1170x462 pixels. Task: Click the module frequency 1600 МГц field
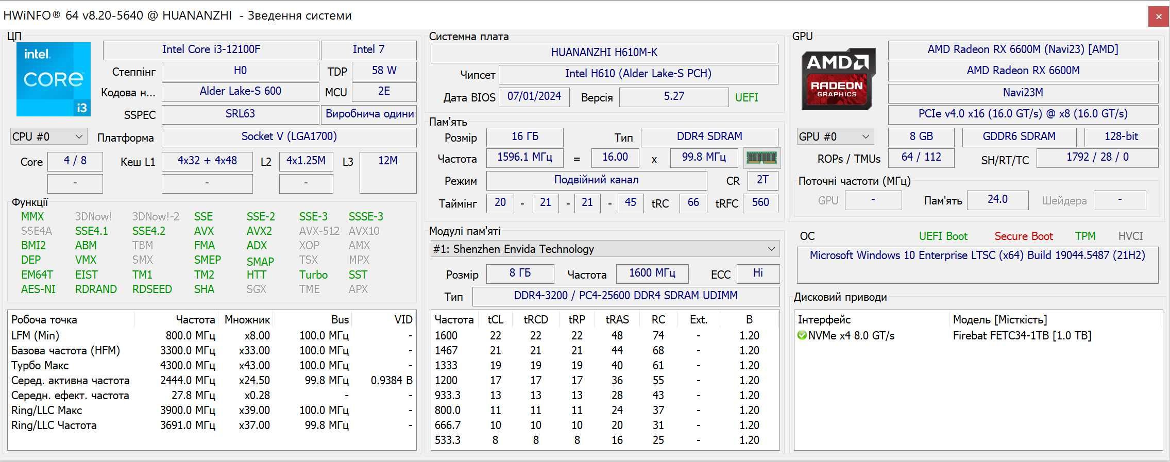click(x=652, y=273)
